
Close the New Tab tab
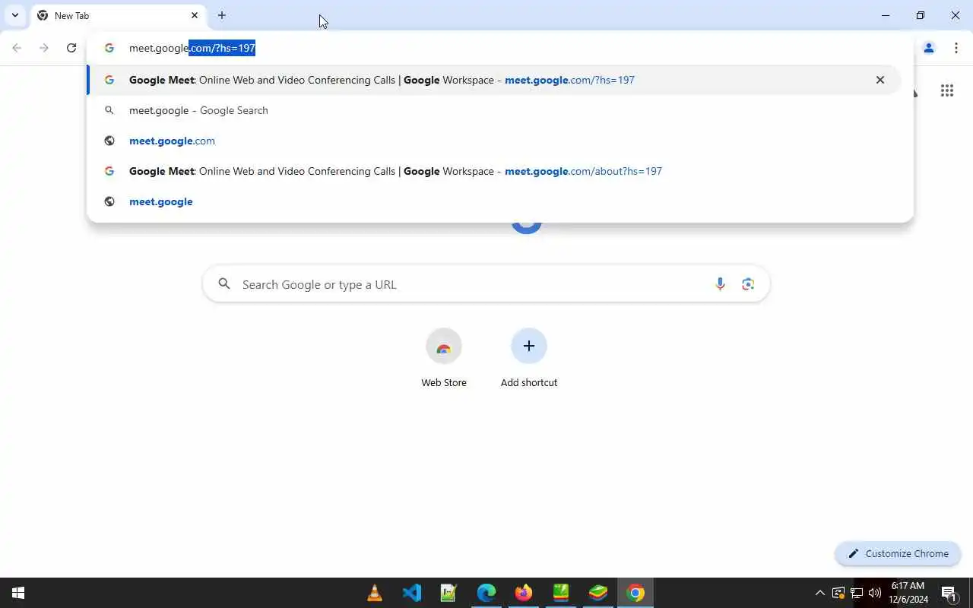point(195,15)
